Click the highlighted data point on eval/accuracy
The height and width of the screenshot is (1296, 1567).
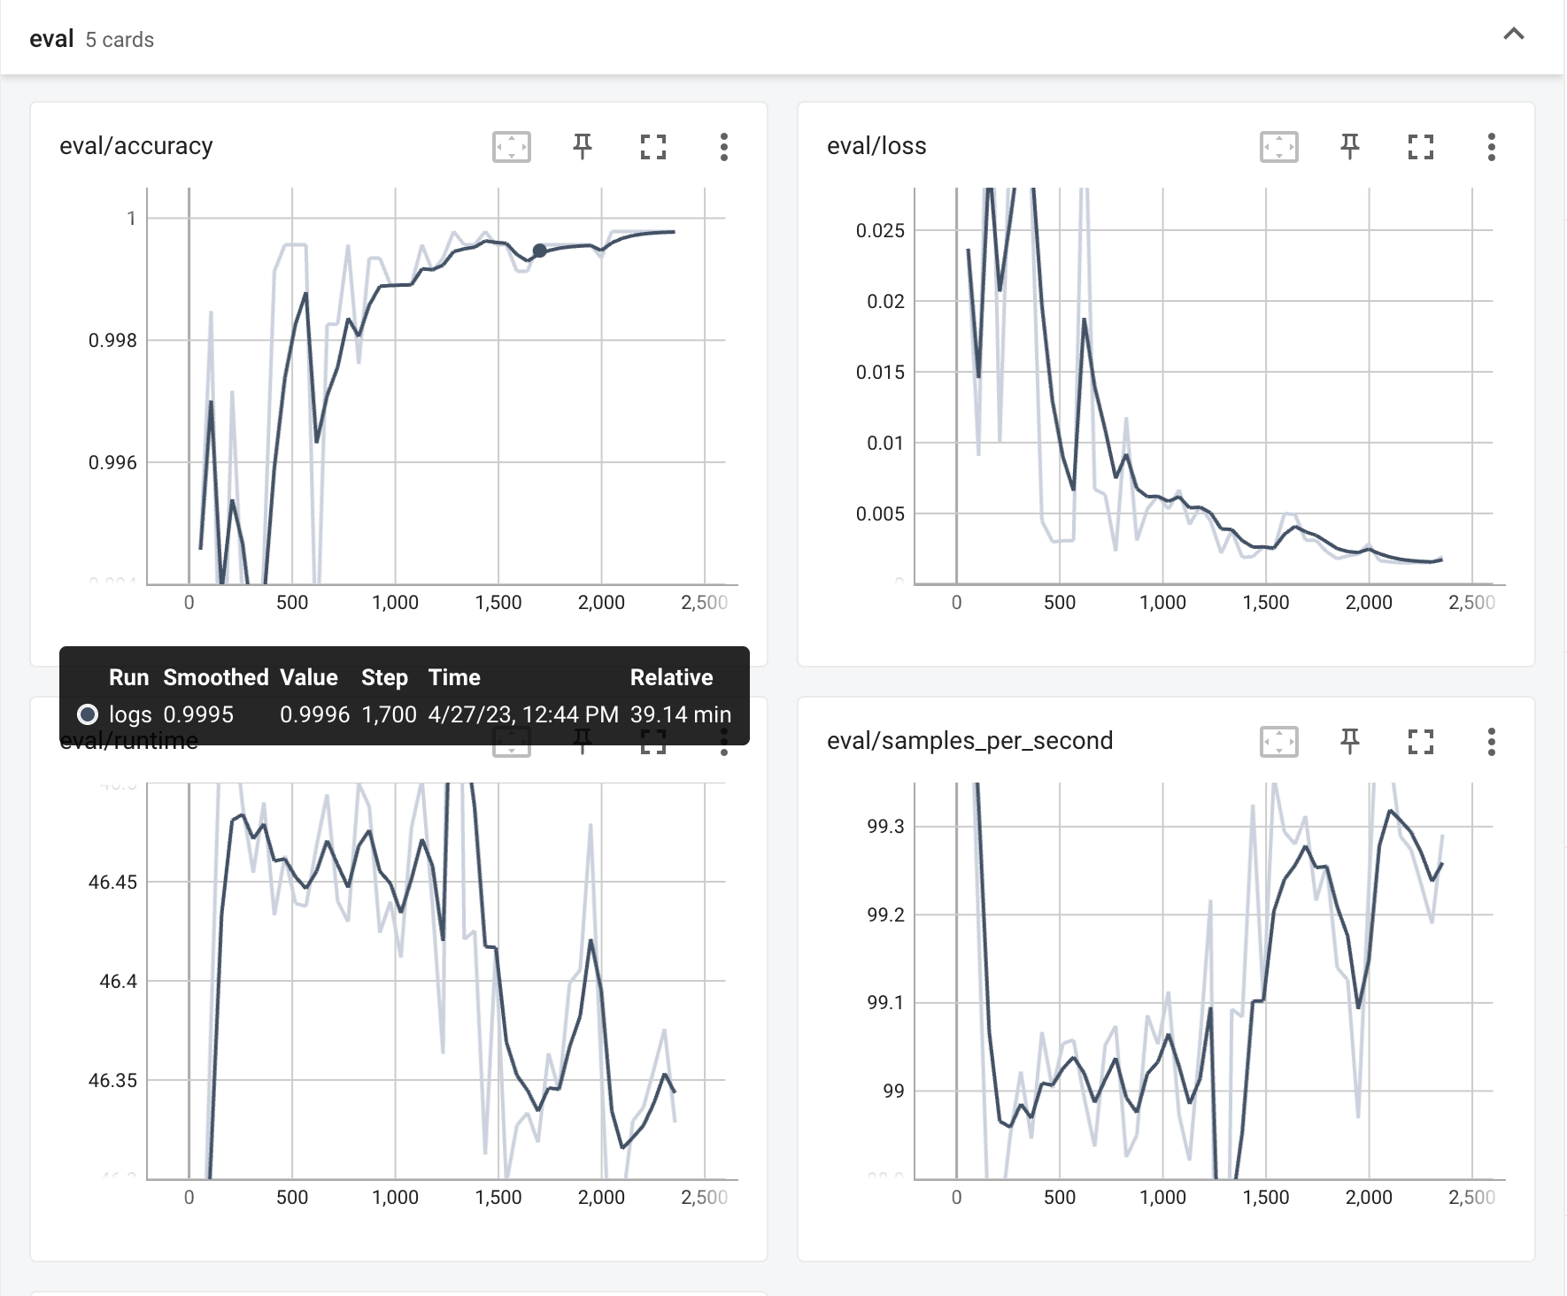(x=539, y=251)
